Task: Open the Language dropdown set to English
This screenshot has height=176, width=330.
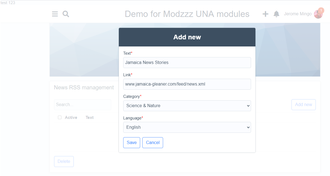Action: tap(187, 127)
